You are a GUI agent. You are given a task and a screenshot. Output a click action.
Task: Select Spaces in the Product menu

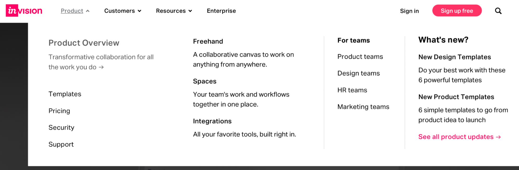tap(205, 81)
